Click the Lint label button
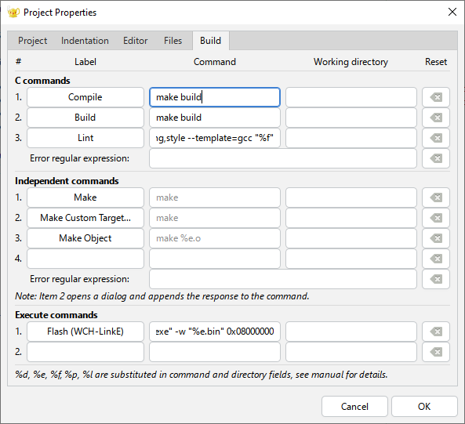 pos(85,138)
